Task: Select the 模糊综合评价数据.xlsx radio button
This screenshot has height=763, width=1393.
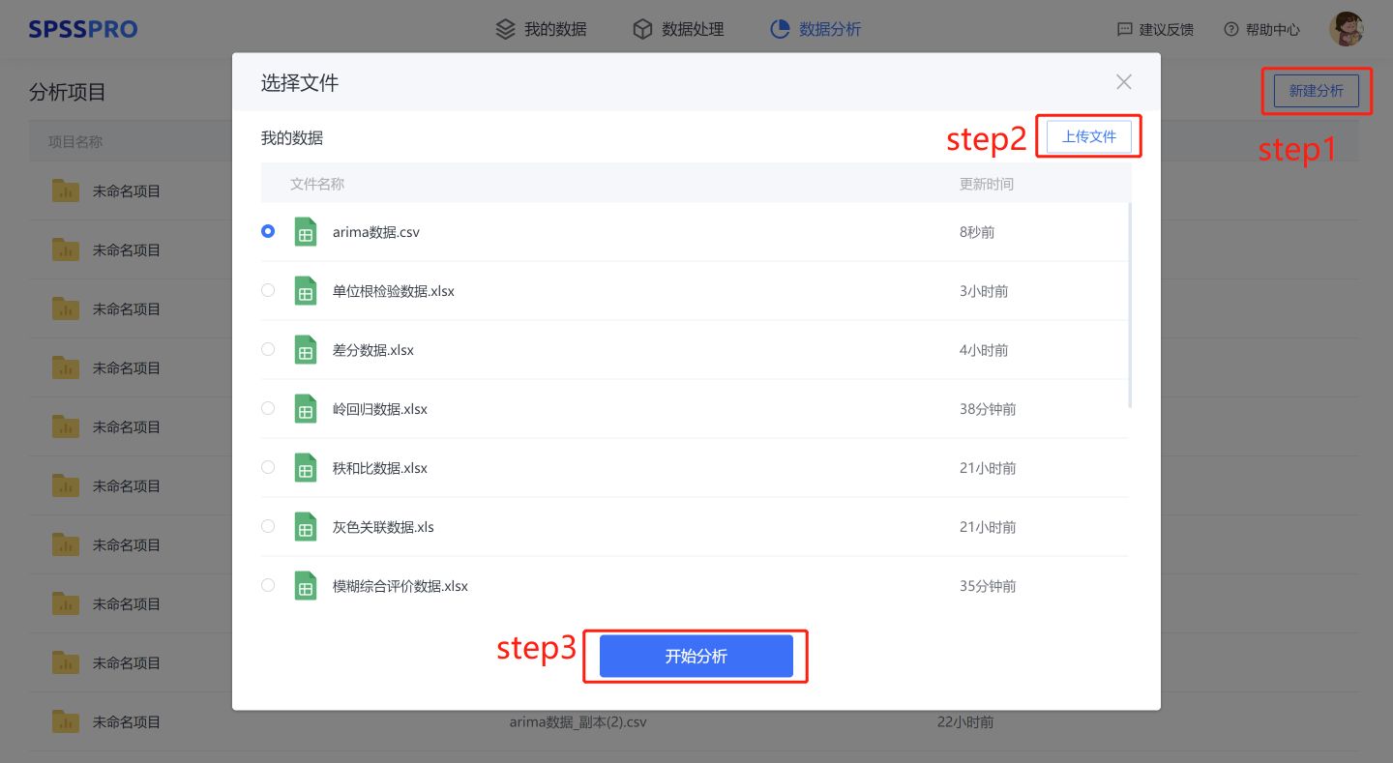Action: pos(268,585)
